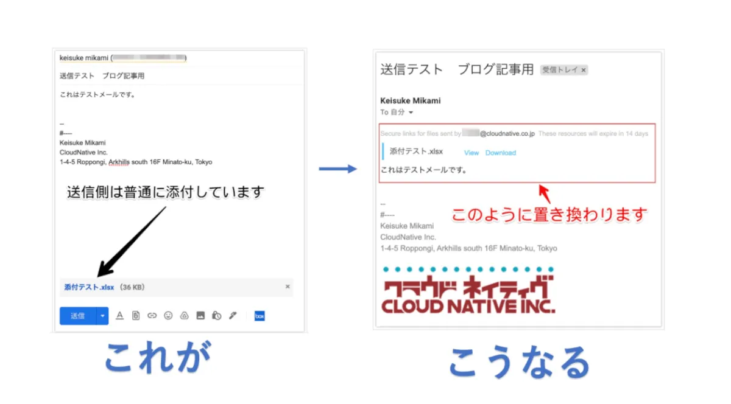Click 'These resources will expire in 14 days' text

point(593,134)
